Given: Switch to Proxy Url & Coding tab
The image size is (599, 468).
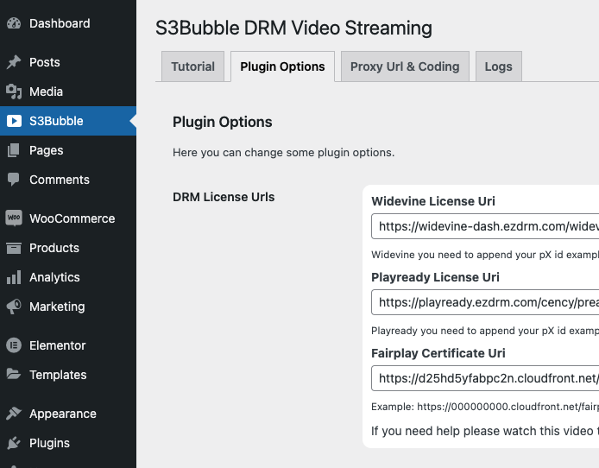Looking at the screenshot, I should (x=405, y=66).
